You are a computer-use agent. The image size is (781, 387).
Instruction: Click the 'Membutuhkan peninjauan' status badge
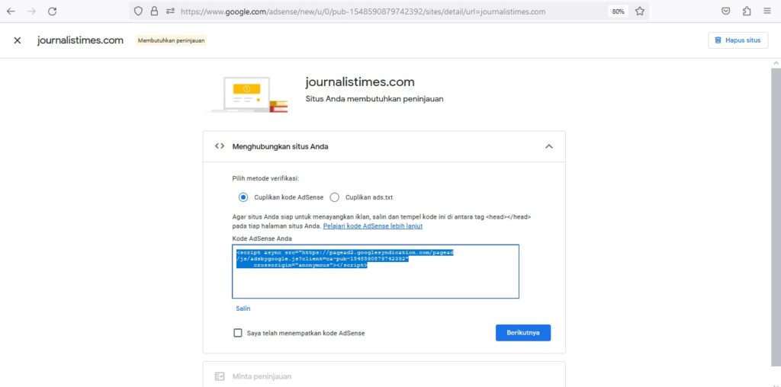pos(172,40)
